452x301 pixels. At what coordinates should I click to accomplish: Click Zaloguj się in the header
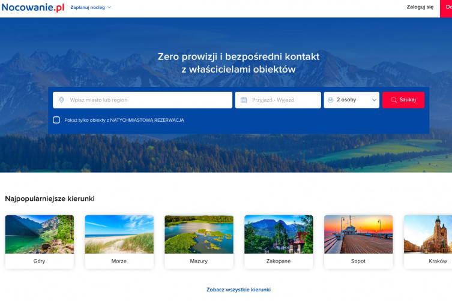[420, 7]
